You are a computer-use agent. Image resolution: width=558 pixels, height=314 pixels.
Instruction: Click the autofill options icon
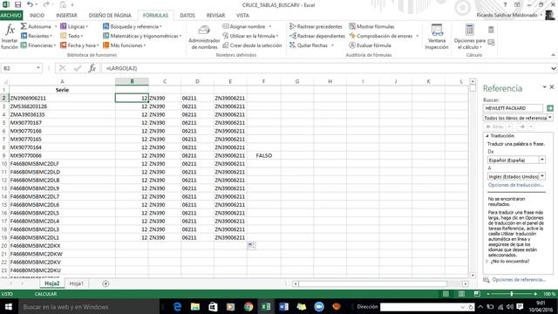pyautogui.click(x=250, y=245)
